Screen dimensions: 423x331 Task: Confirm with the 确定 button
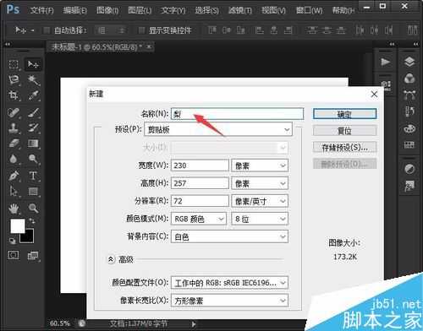click(344, 114)
